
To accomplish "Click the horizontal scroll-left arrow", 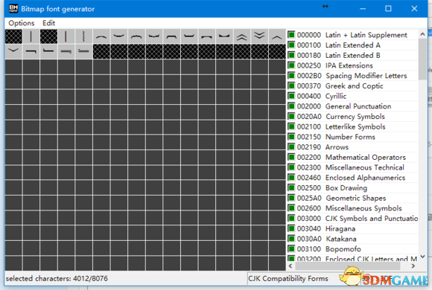I will coord(290,266).
